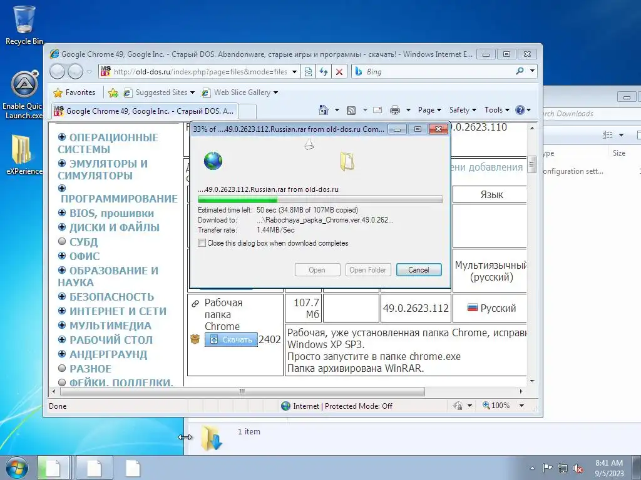The width and height of the screenshot is (641, 480).
Task: Expand BIOS, прошивки category
Action: pyautogui.click(x=62, y=212)
